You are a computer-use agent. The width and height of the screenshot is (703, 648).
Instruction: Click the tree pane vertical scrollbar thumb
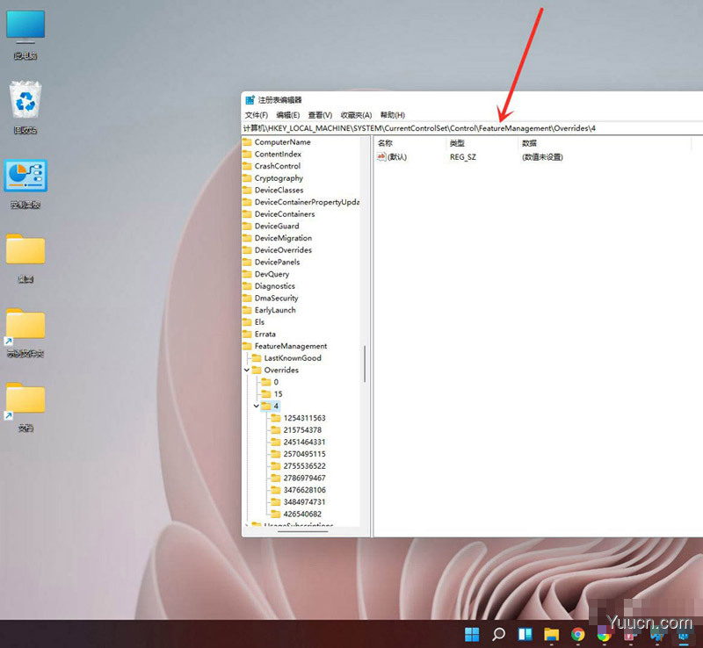[365, 364]
